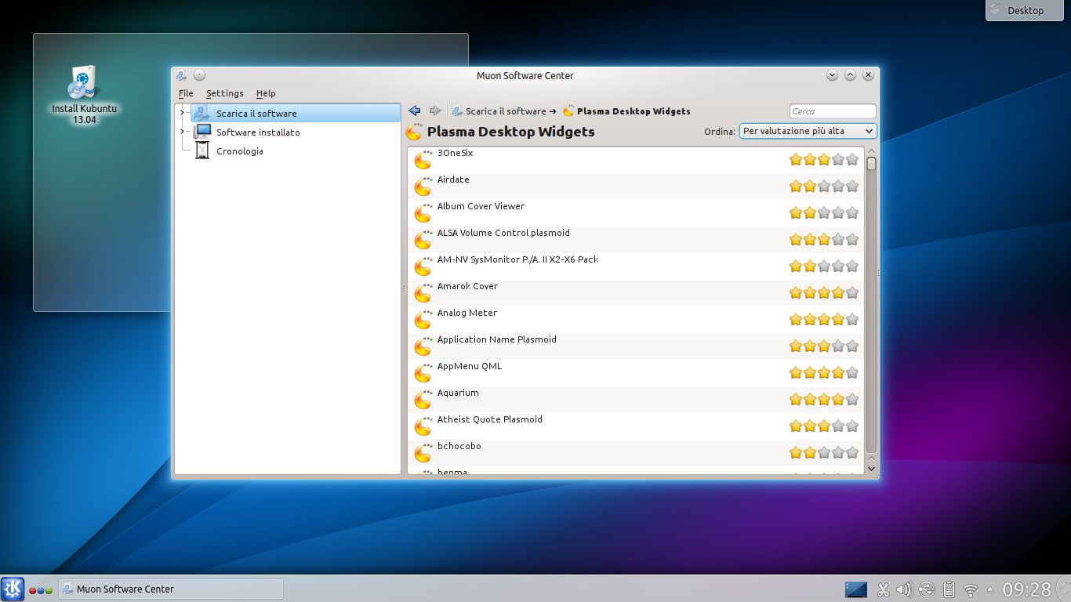The image size is (1071, 602).
Task: Click the Klipper scissors tray icon
Action: pyautogui.click(x=883, y=589)
